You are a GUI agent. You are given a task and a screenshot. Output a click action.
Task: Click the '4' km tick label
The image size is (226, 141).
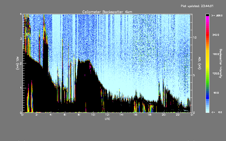[x=21, y=14]
